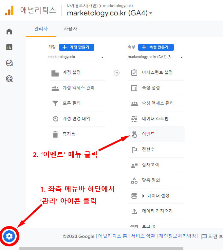Switch to the 사용자 tab
Screen dimensions: 223x250
[70, 29]
